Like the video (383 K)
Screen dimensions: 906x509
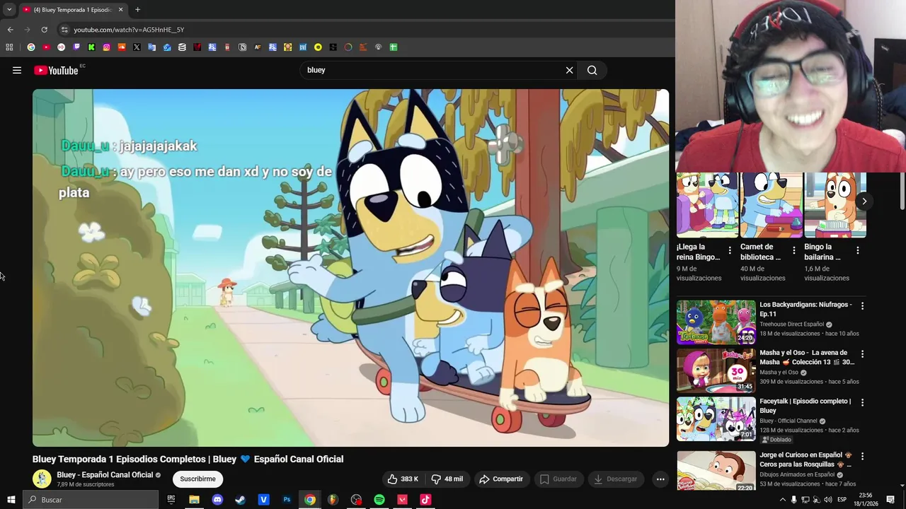tap(403, 479)
